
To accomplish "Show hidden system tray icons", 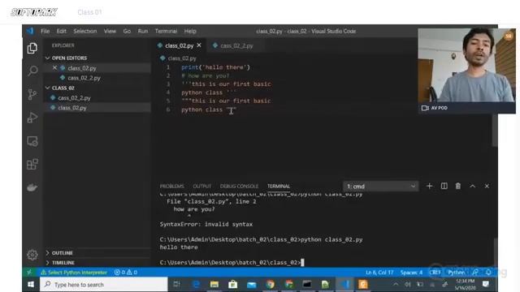I will click(x=396, y=285).
